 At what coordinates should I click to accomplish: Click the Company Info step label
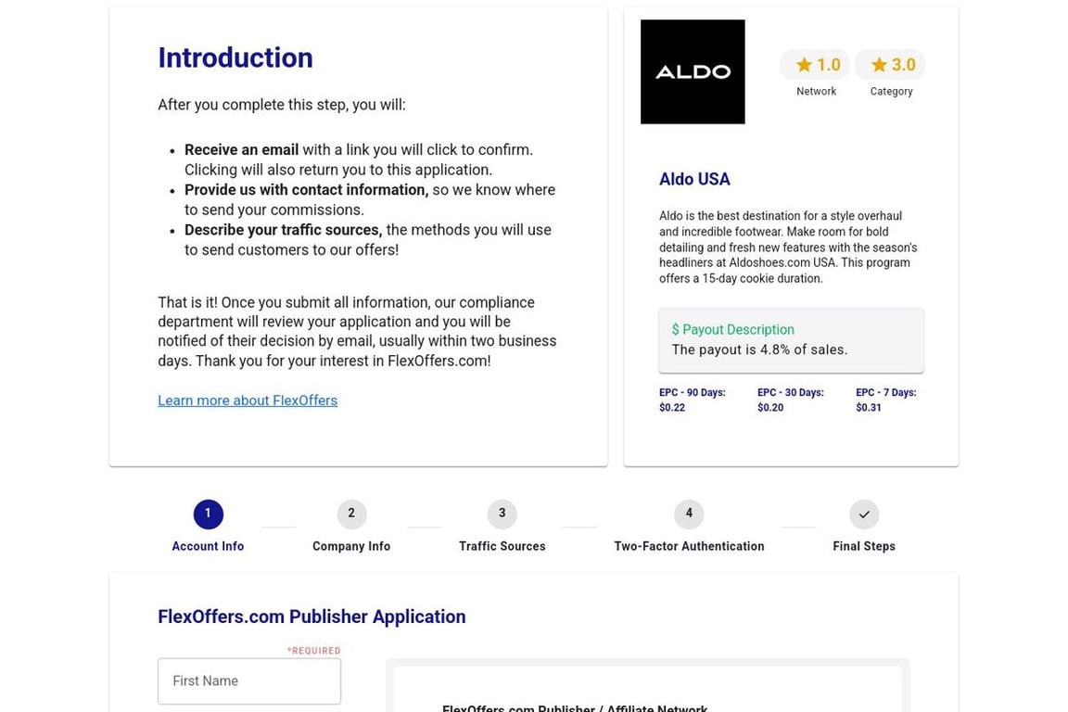(351, 546)
